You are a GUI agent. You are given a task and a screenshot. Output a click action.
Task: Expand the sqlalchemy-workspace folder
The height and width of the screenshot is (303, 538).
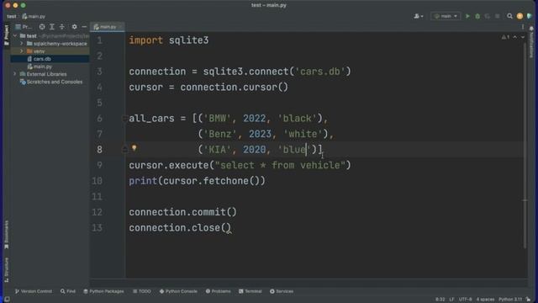(x=22, y=44)
